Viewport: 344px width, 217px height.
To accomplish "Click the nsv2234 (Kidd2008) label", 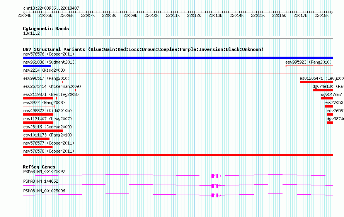I will [x=44, y=70].
